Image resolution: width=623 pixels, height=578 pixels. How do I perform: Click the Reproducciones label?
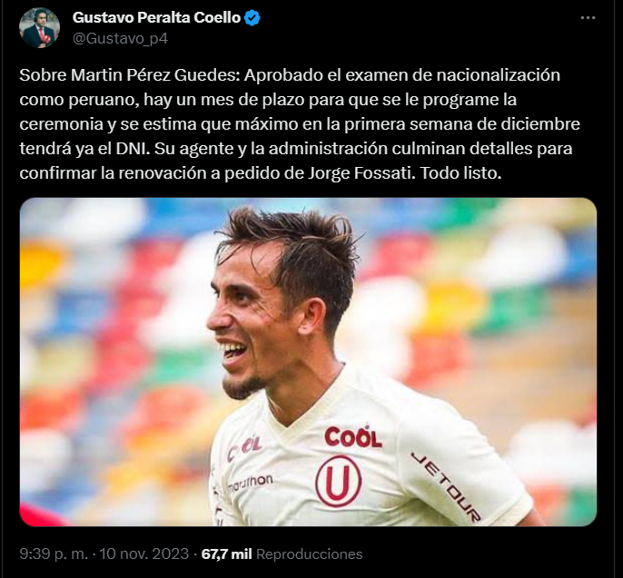pos(309,554)
